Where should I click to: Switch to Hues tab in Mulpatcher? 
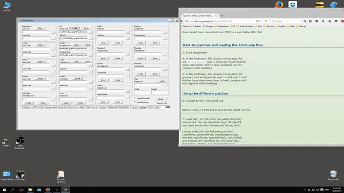76,107
